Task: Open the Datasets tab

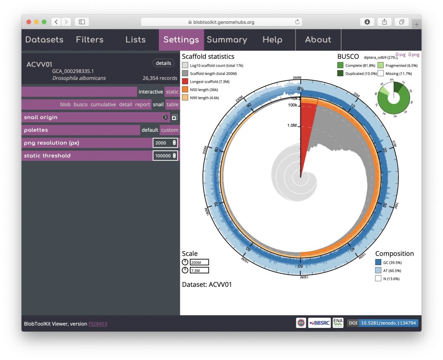Action: coord(44,40)
